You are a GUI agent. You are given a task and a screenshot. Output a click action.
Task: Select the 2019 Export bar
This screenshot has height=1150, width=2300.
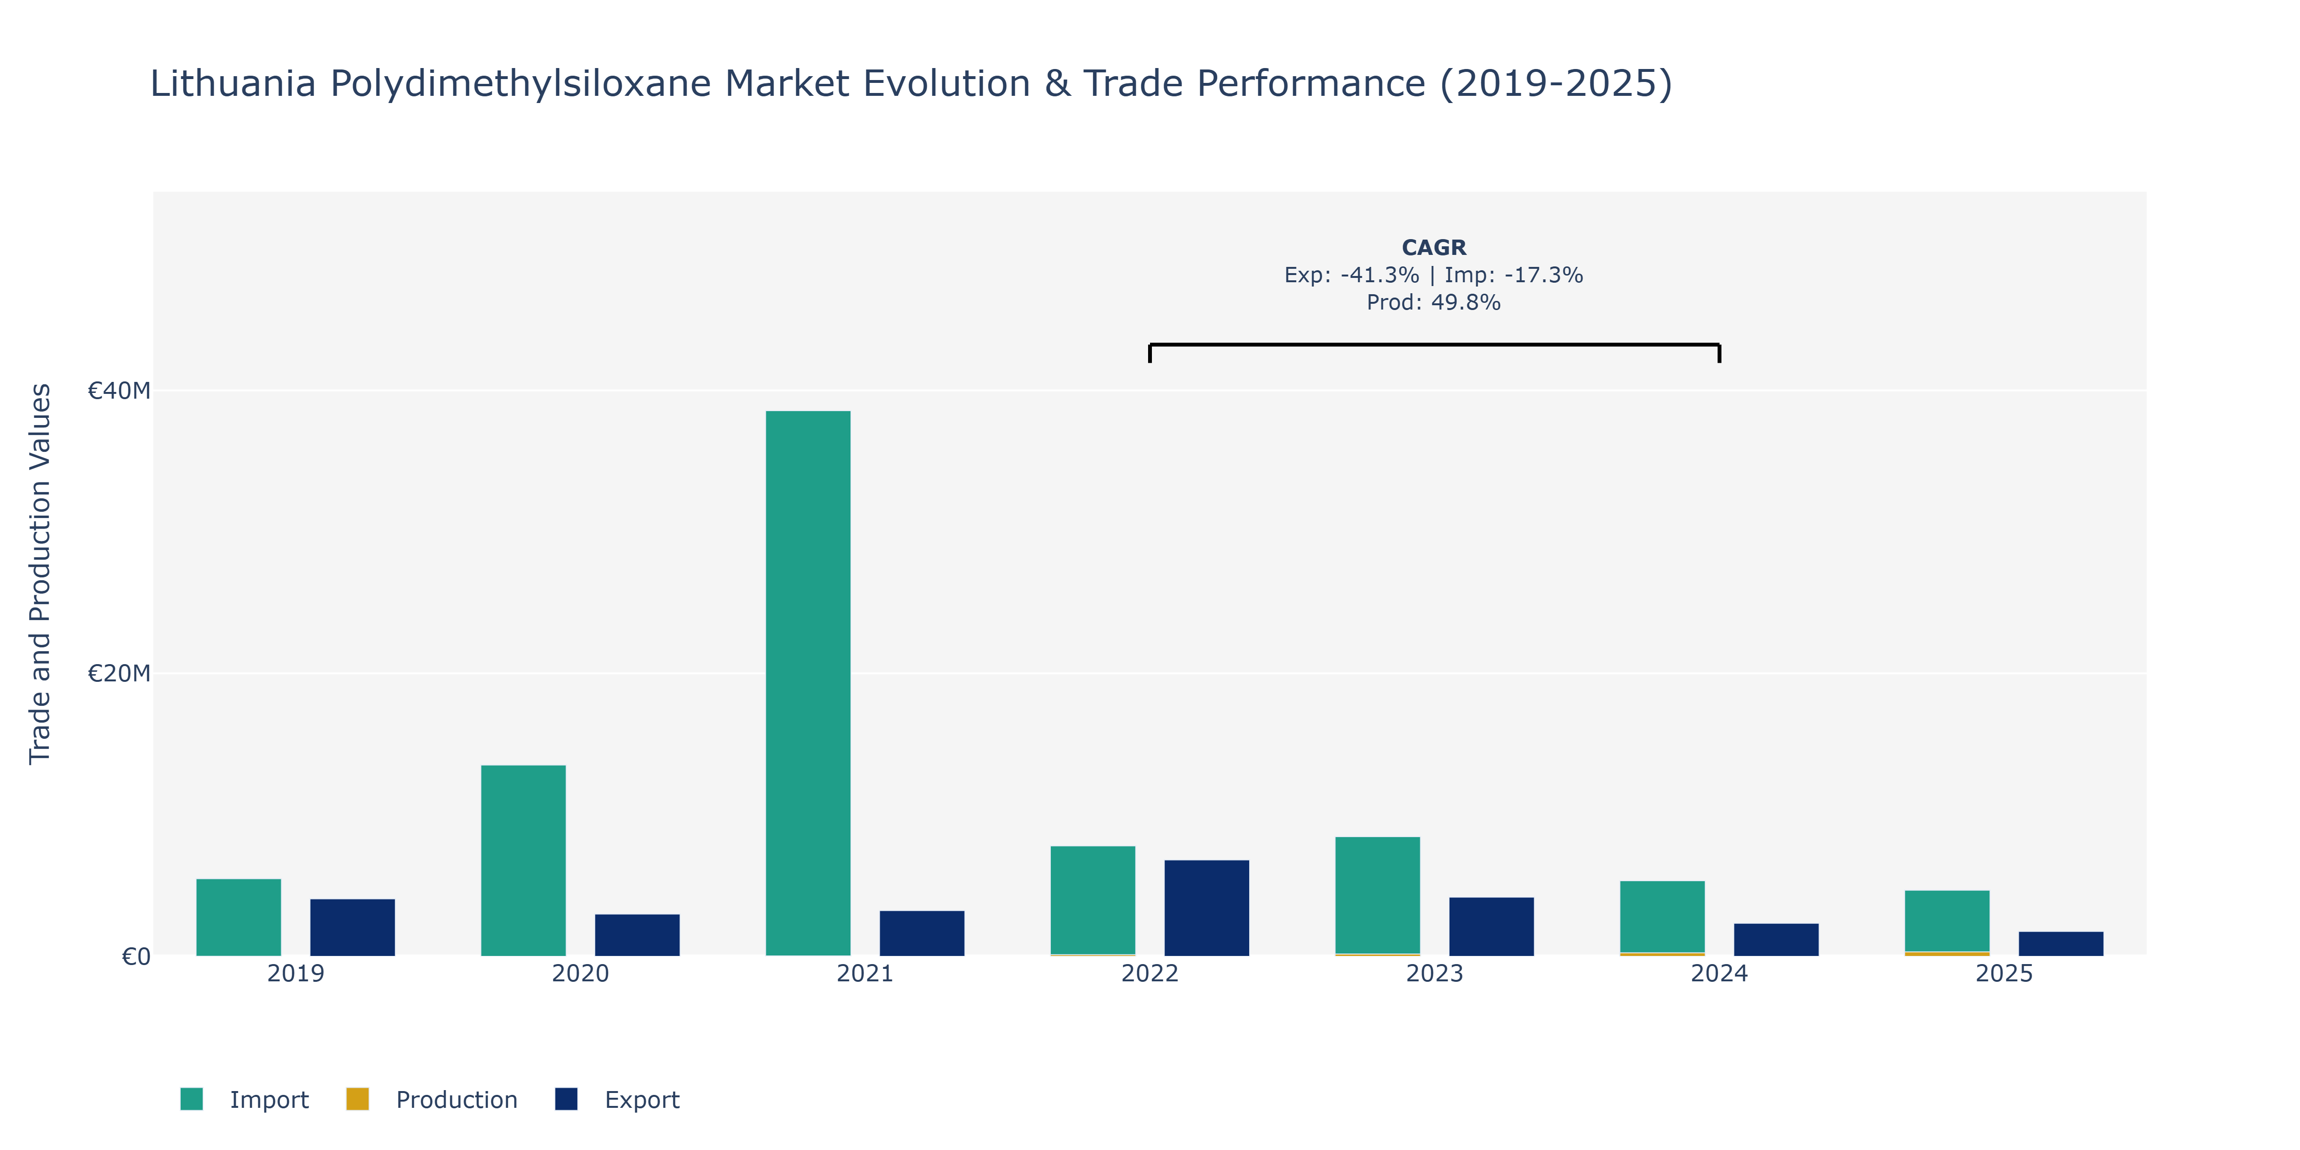[353, 928]
